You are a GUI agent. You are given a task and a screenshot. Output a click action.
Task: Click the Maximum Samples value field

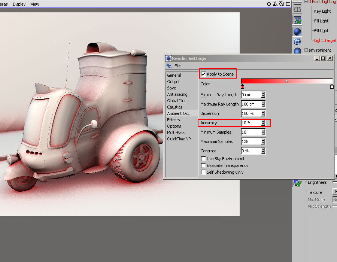pyautogui.click(x=250, y=141)
